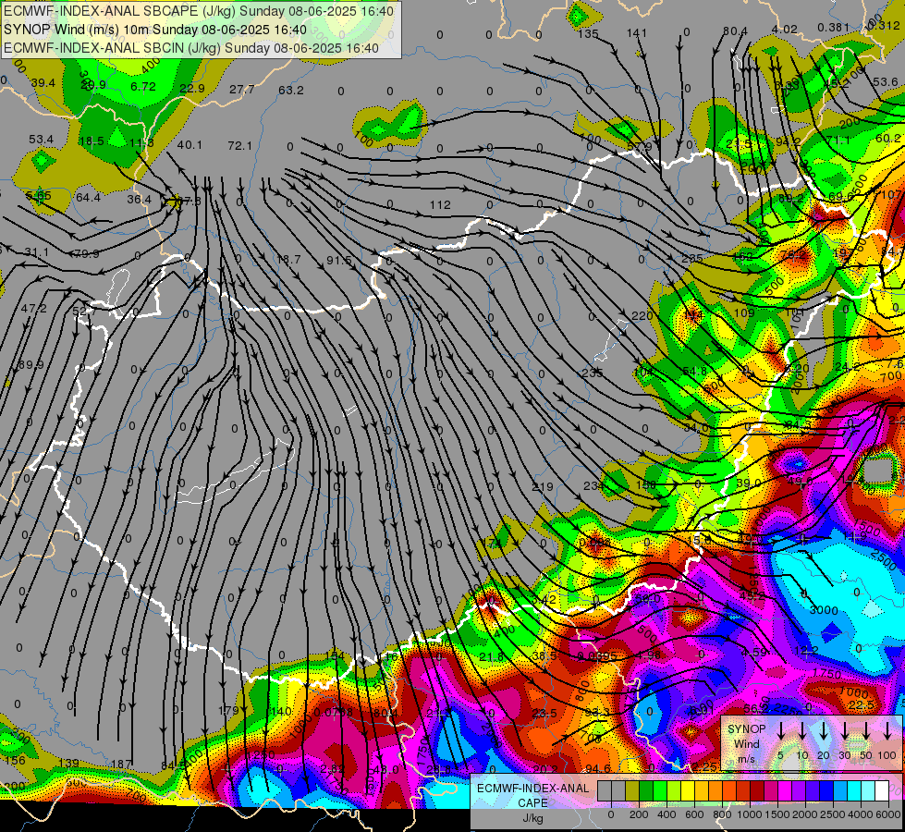Select the SBCAPE title line in the header
The width and height of the screenshot is (905, 832).
coord(199,11)
